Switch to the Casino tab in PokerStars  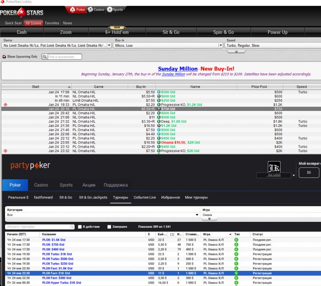pos(96,10)
